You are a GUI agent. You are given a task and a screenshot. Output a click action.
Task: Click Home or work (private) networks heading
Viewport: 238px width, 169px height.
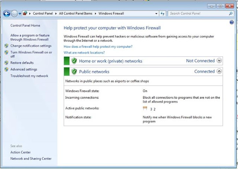[x=111, y=61]
